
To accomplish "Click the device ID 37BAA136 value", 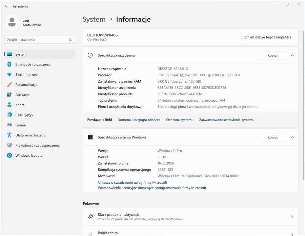I will (x=192, y=87).
